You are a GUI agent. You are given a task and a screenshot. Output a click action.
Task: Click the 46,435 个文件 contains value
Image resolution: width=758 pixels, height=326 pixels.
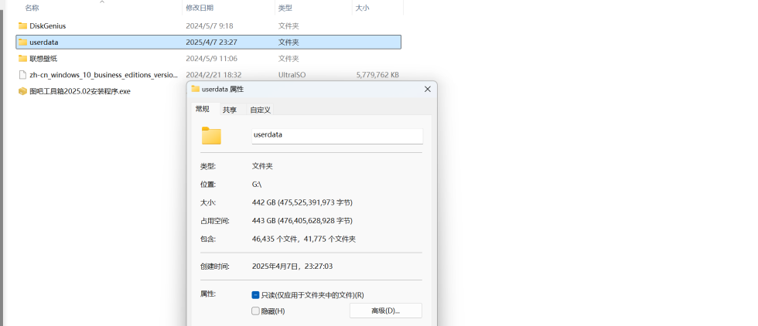304,239
